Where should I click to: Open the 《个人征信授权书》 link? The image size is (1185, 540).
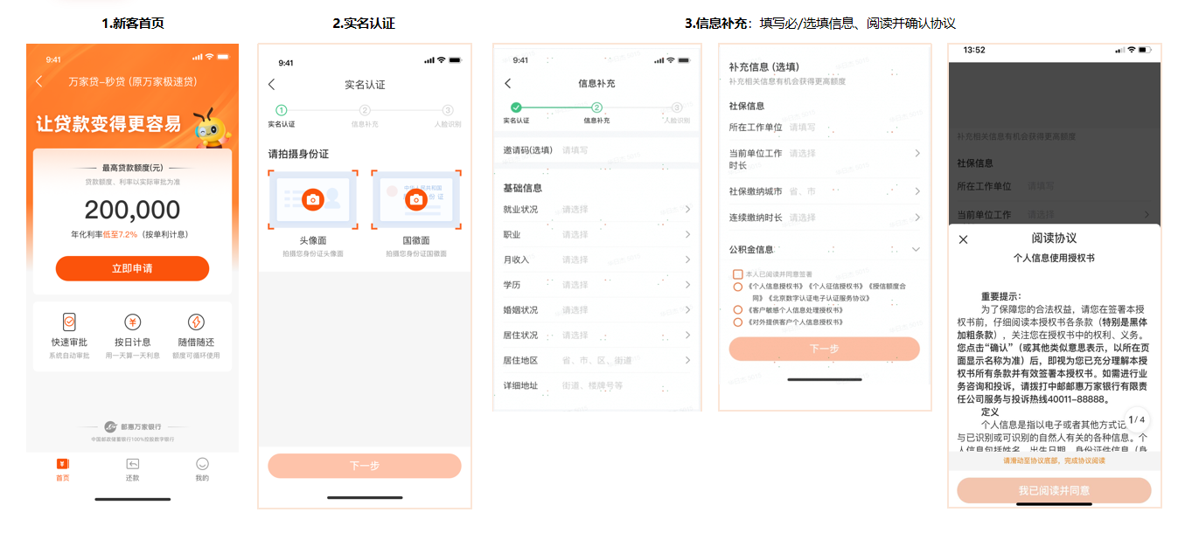[835, 286]
